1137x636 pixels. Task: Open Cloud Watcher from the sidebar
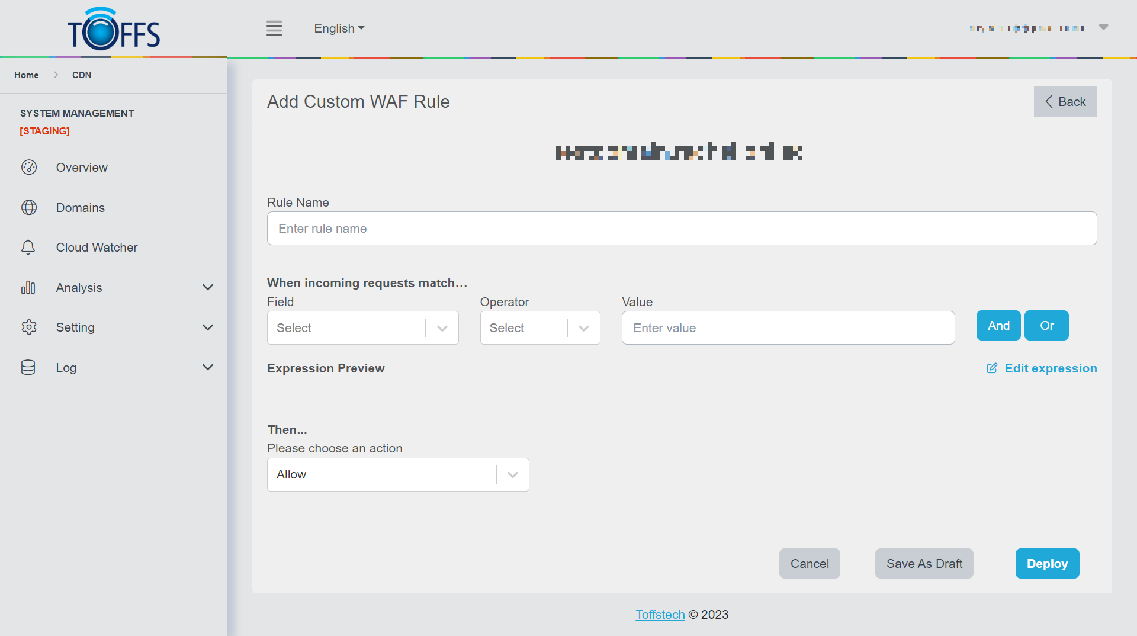(x=97, y=248)
